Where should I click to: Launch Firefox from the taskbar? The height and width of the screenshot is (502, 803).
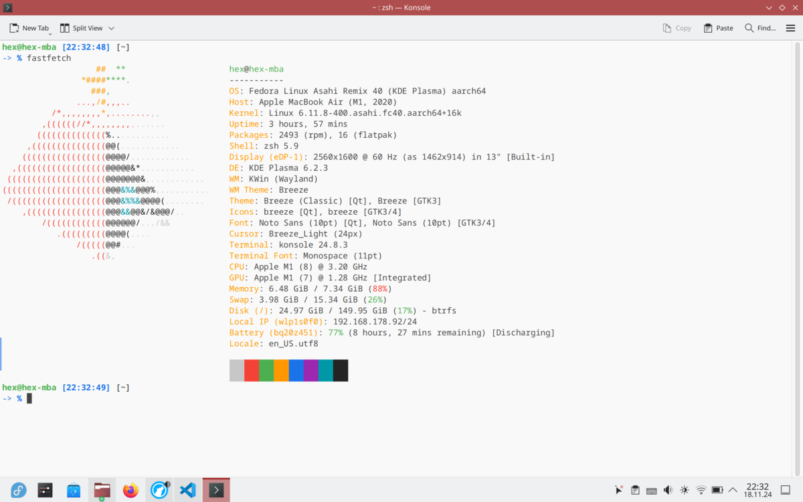coord(130,490)
